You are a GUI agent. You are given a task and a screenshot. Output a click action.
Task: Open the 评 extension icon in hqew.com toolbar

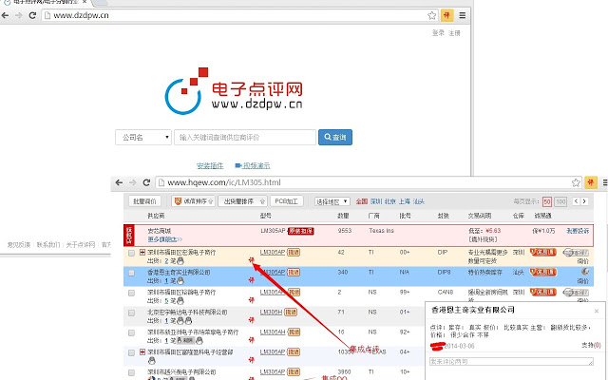point(591,182)
